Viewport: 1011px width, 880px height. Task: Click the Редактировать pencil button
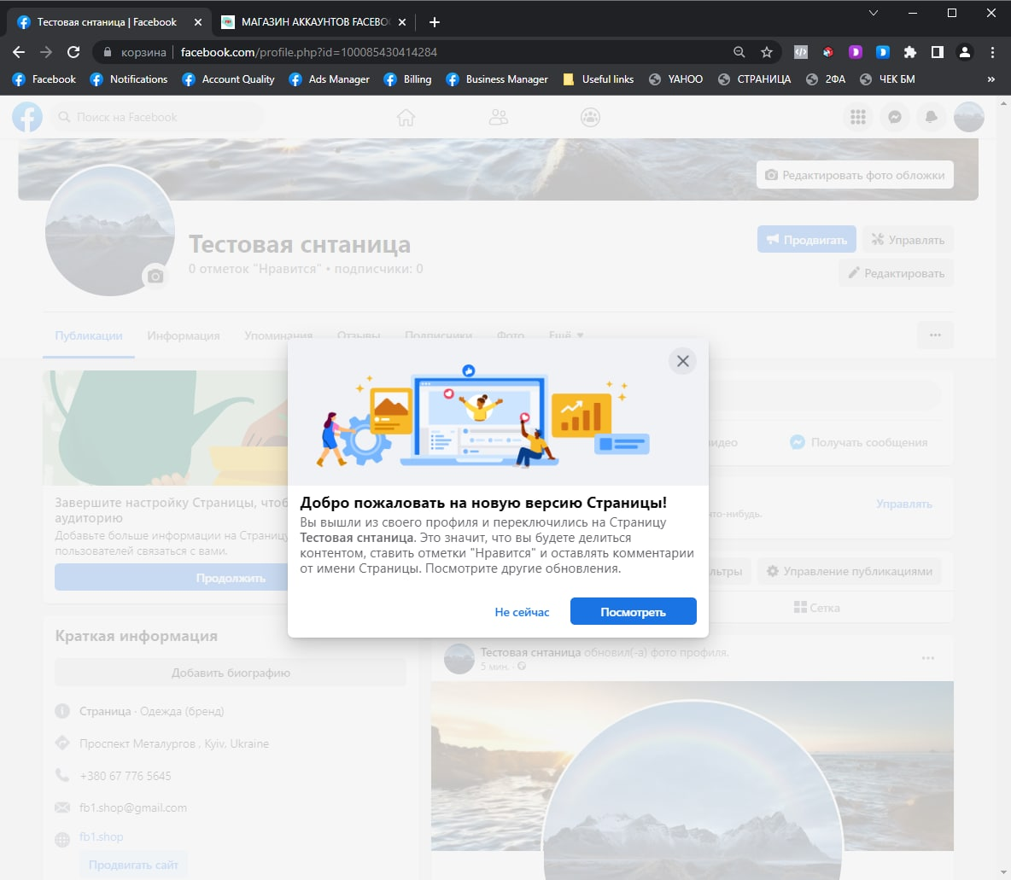coord(897,273)
